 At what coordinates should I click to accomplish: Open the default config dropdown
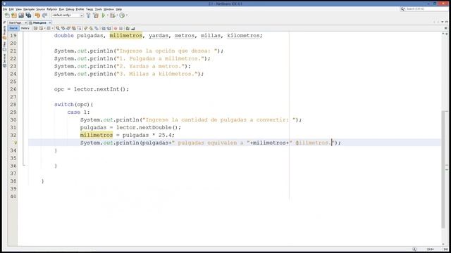[68, 15]
